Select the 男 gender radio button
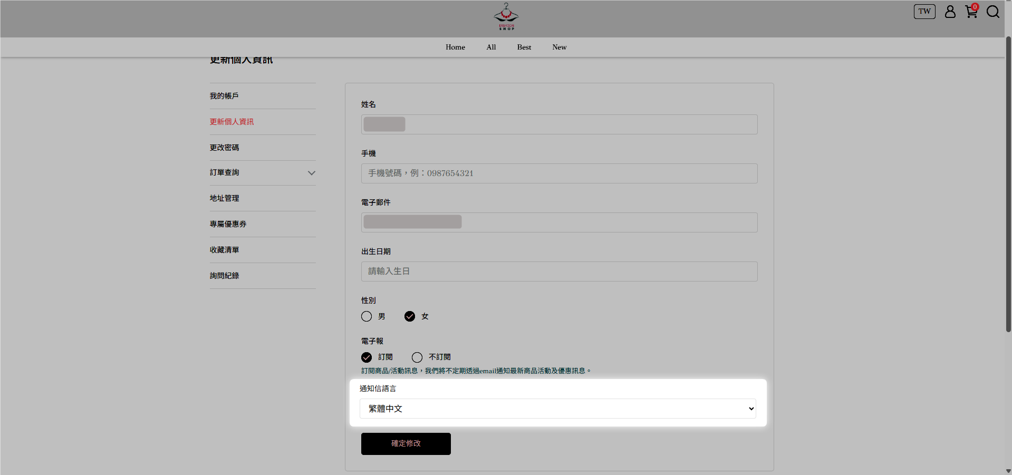The width and height of the screenshot is (1012, 475). [367, 316]
